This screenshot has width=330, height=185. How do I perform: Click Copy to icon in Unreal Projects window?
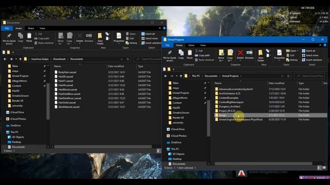(x=230, y=52)
